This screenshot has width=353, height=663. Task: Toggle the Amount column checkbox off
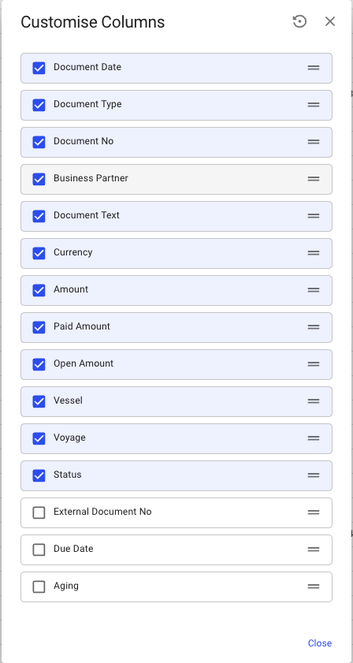tap(39, 290)
